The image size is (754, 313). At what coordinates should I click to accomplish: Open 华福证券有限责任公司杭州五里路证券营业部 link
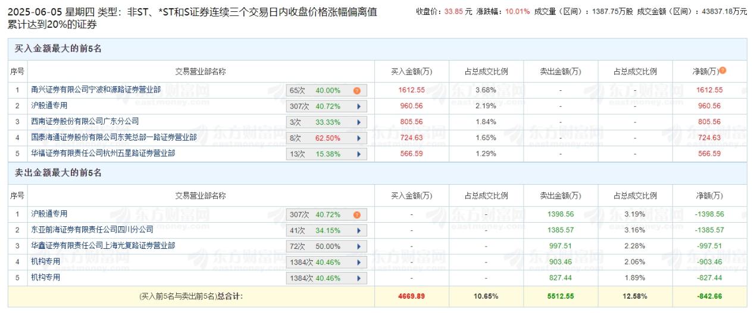click(103, 153)
